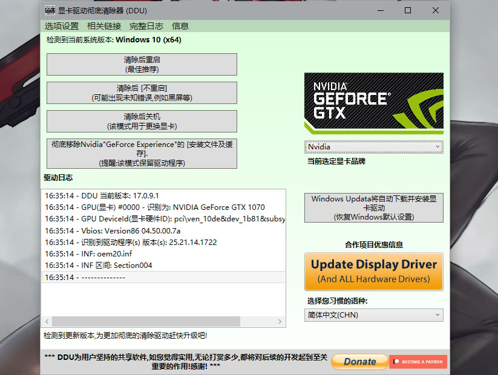
Task: Click the 当前选定显卡品牌 label
Action: (x=336, y=161)
